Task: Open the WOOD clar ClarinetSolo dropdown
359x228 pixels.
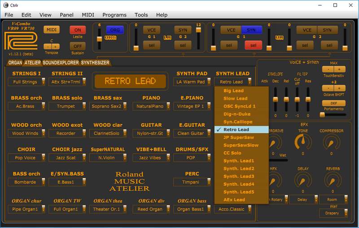Action: pos(108,133)
